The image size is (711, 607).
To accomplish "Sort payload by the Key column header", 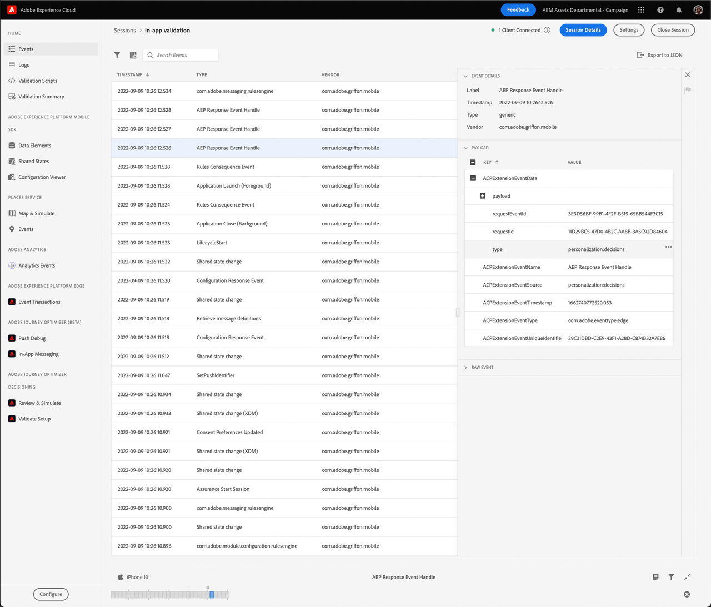I will tap(491, 163).
